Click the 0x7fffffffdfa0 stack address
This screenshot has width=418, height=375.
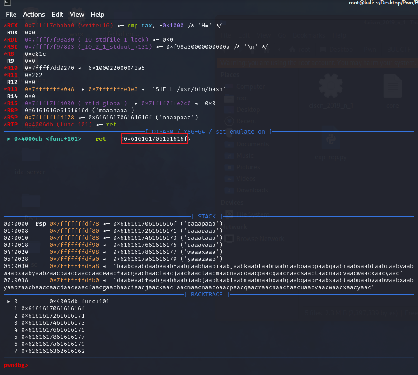(74, 259)
